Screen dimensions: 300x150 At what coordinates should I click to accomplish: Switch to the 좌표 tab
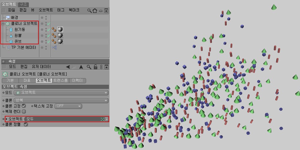pos(27,81)
